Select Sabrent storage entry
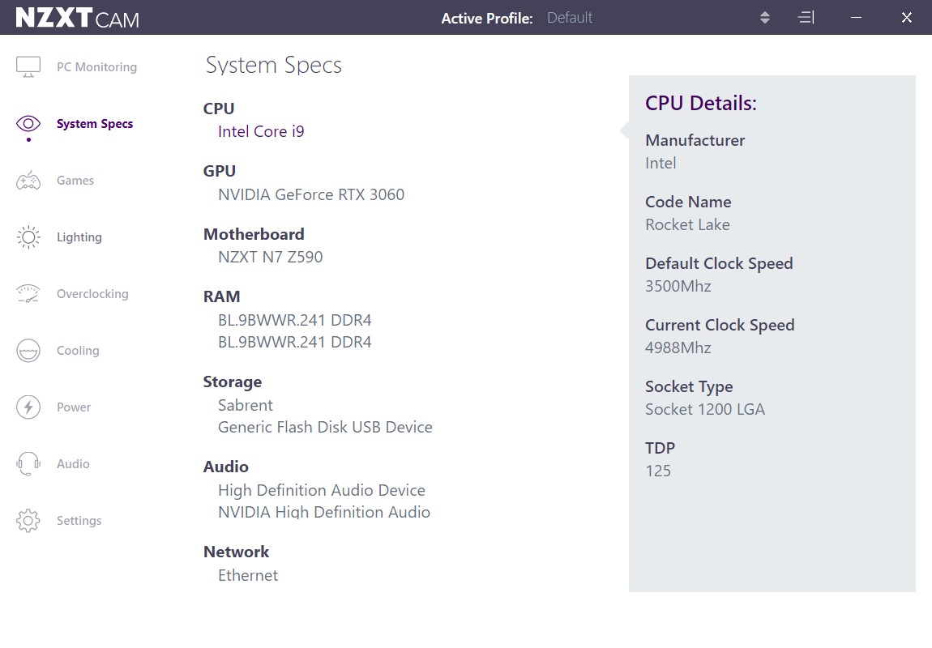Viewport: 932px width, 648px height. coord(246,405)
